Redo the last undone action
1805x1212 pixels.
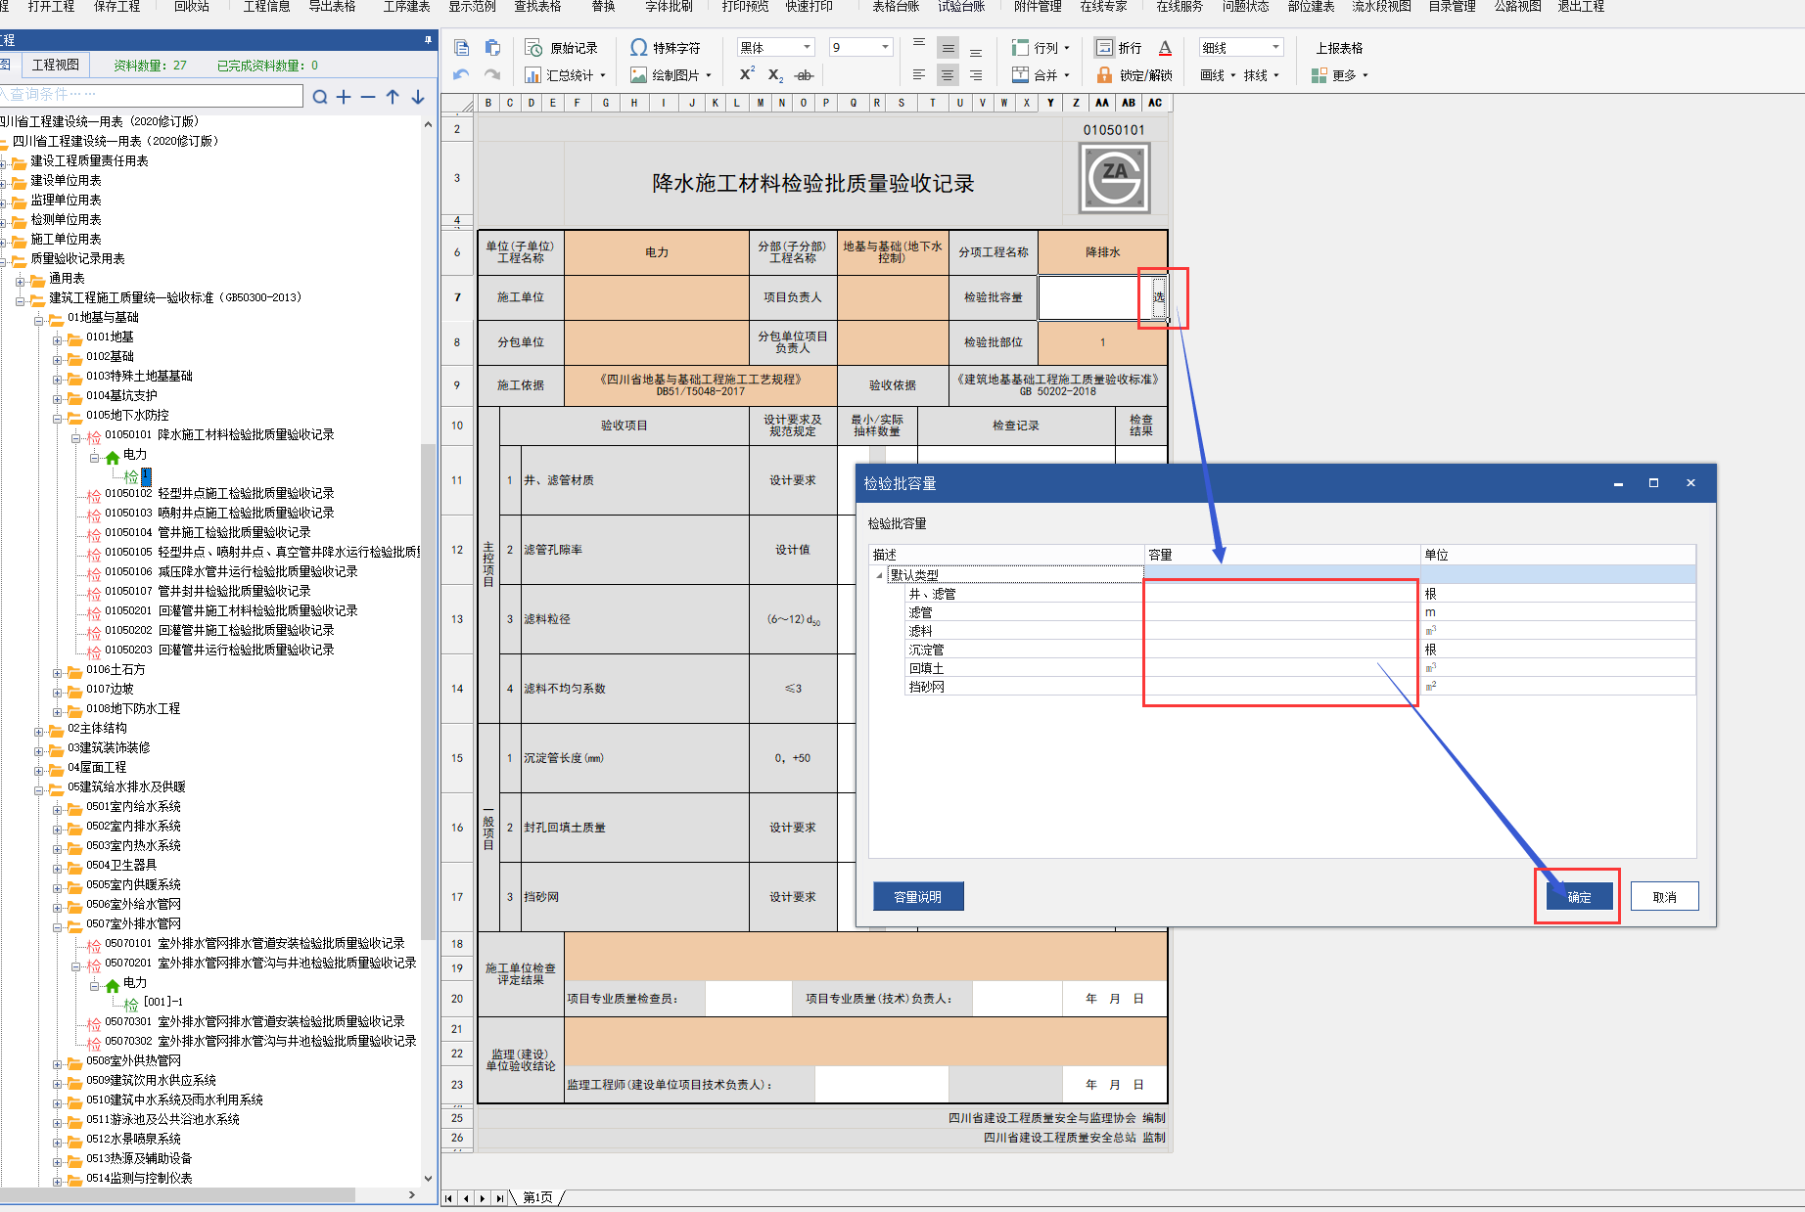[x=492, y=74]
